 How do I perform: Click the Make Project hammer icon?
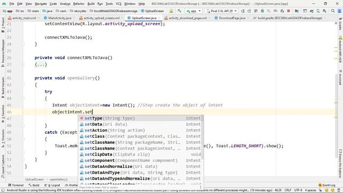click(x=180, y=11)
